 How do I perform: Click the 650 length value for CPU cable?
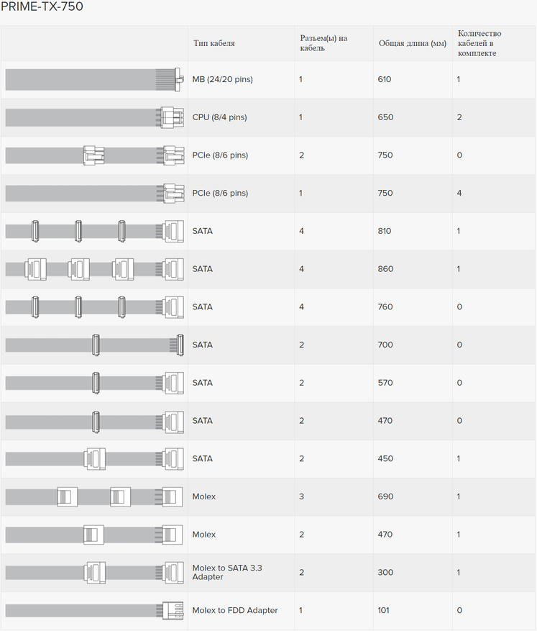[x=385, y=117]
